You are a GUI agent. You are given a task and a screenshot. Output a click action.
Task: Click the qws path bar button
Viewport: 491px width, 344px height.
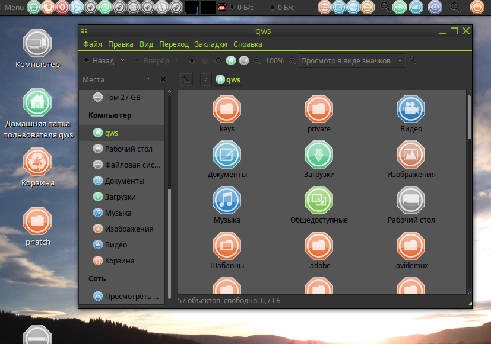pos(228,79)
